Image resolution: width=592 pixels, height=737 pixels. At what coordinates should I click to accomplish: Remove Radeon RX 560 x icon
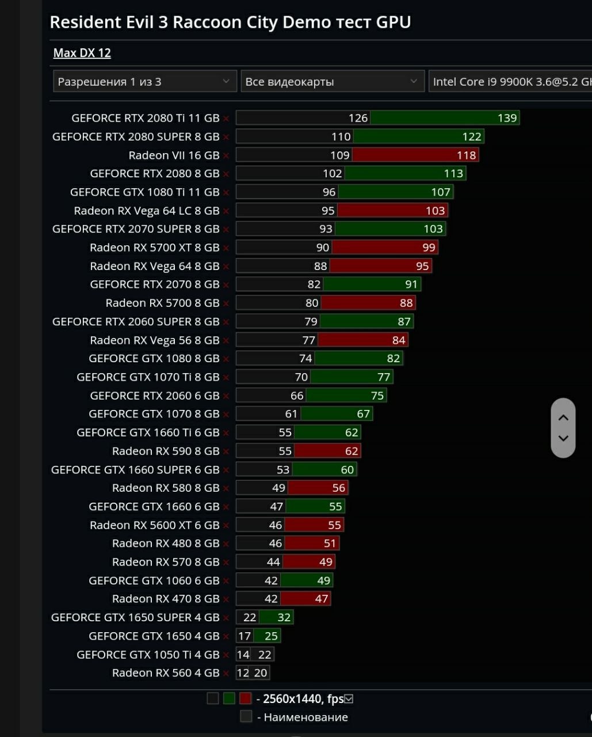pos(226,674)
